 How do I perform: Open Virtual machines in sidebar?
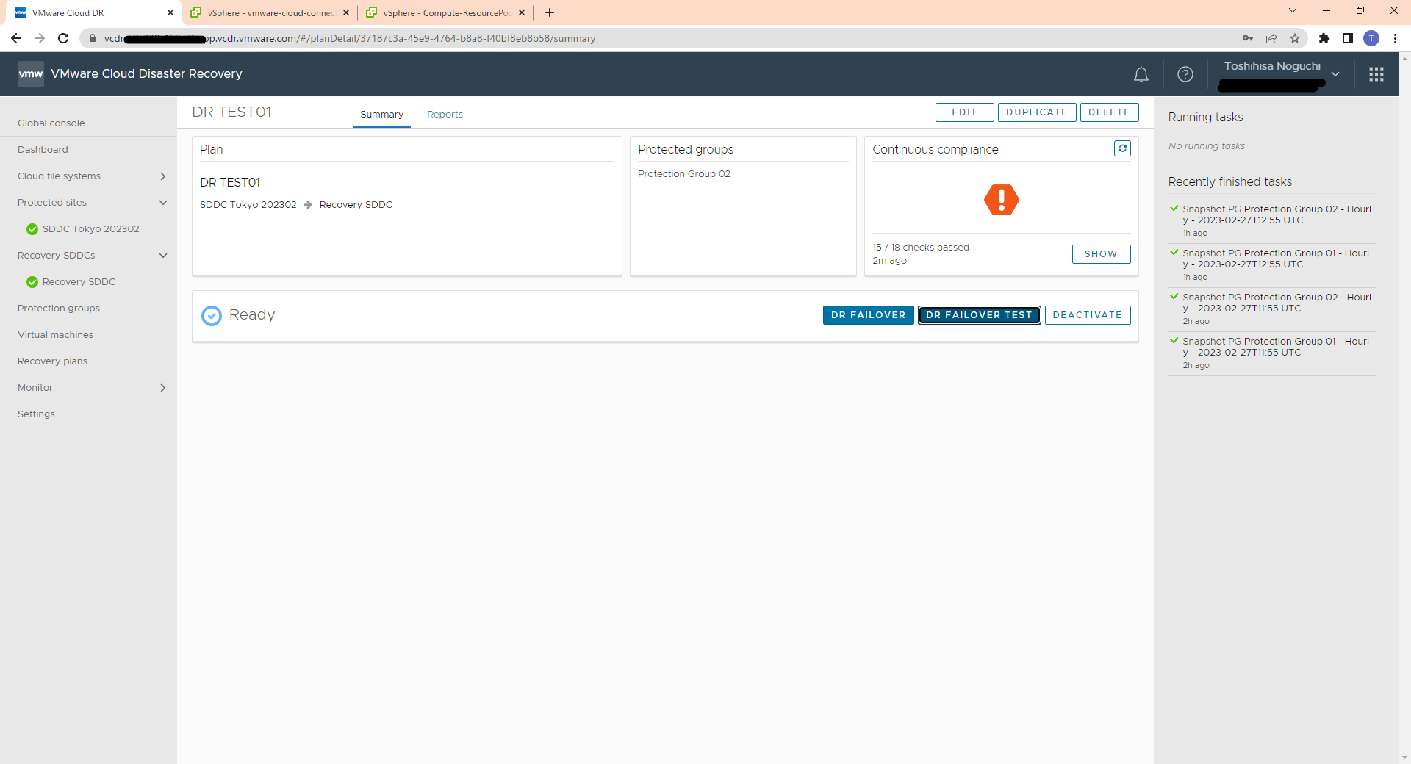pyautogui.click(x=55, y=335)
